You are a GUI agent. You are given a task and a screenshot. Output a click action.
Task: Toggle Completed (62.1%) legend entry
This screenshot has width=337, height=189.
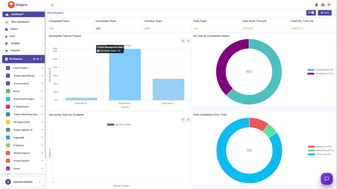click(x=321, y=70)
